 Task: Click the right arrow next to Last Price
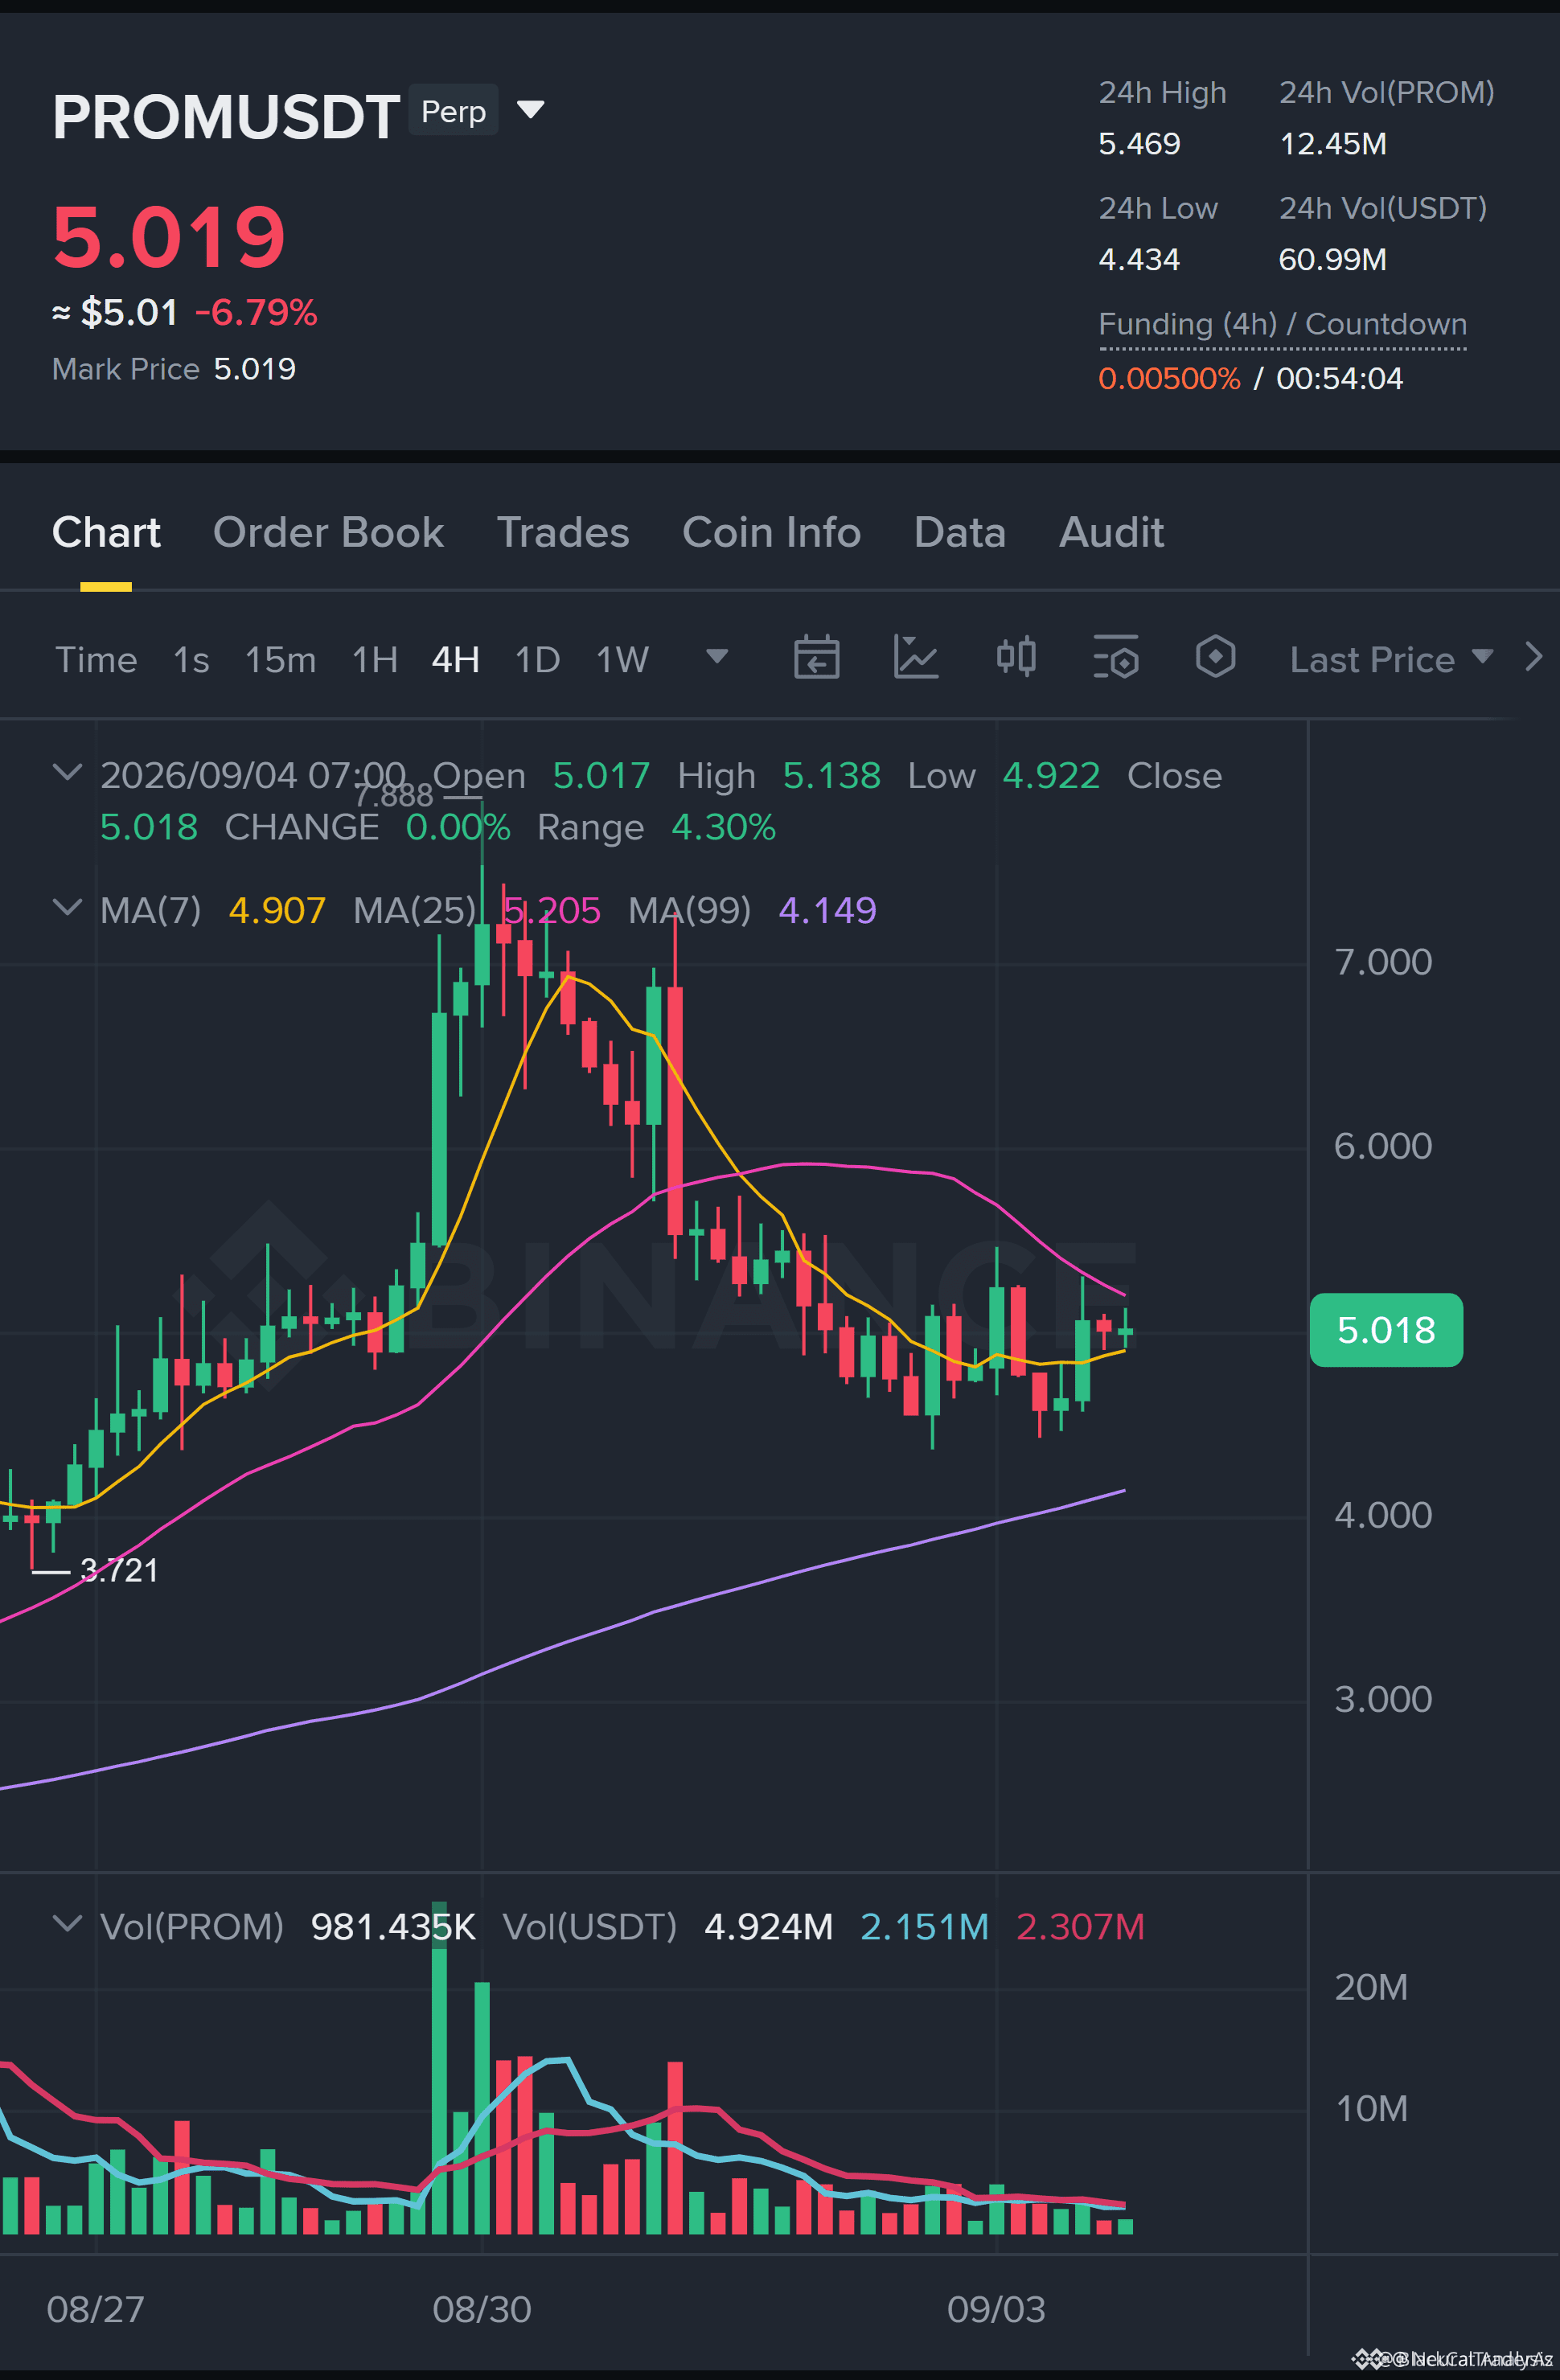click(1533, 657)
